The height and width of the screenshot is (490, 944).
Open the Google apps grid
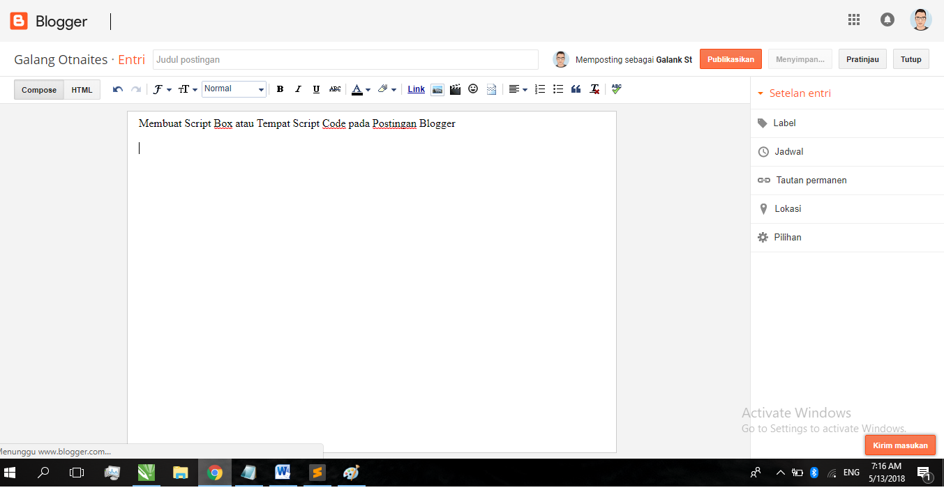854,20
